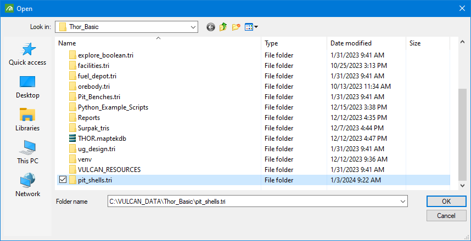Click folder icon of VULCAN_RESOURCES
The image size is (471, 241).
[x=72, y=170]
